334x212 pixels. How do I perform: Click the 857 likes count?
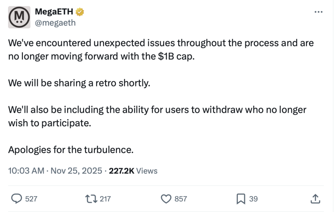181,199
